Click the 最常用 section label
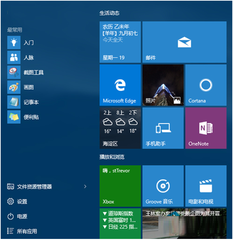Screen dimensions: 233x240 pyautogui.click(x=15, y=30)
